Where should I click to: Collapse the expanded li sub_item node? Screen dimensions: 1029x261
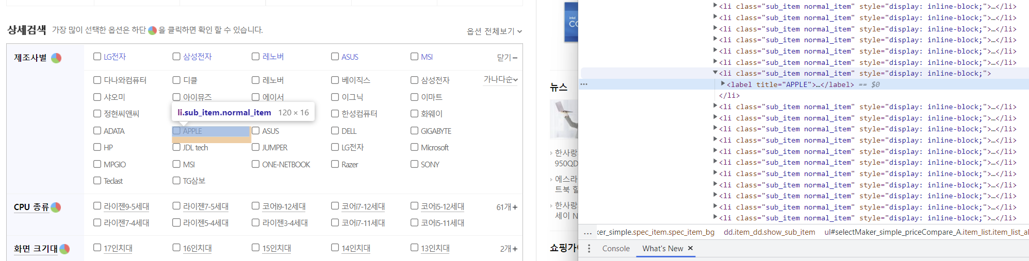(715, 73)
